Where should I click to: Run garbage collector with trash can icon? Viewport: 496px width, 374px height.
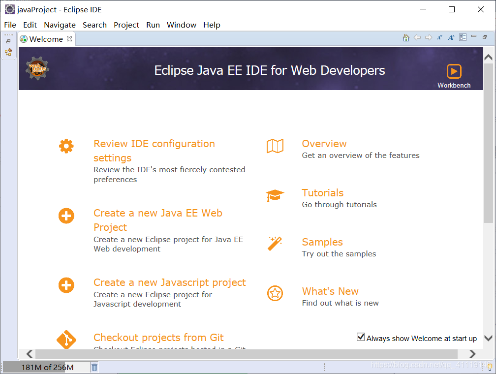tap(94, 367)
